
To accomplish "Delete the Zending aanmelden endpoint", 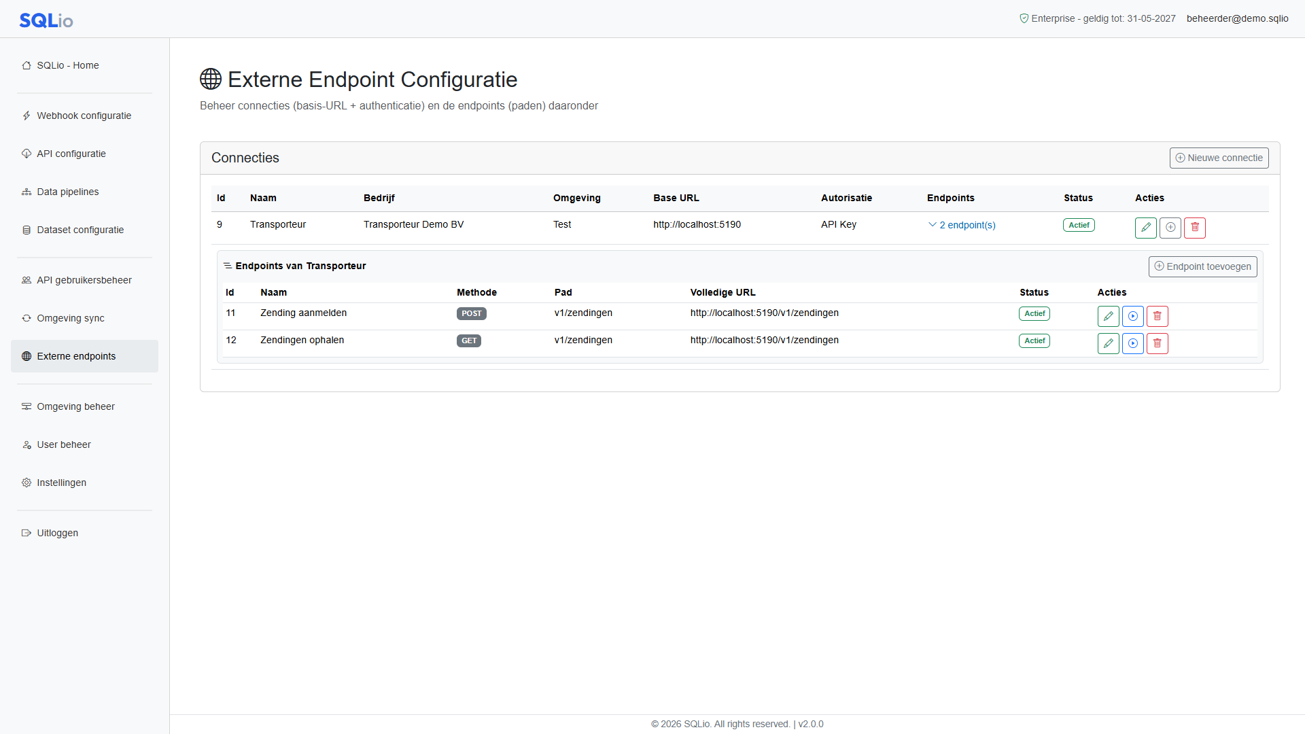I will click(x=1158, y=316).
